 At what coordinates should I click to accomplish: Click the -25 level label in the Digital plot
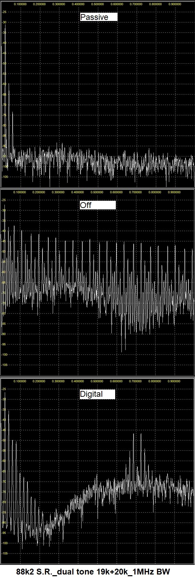point(4,389)
